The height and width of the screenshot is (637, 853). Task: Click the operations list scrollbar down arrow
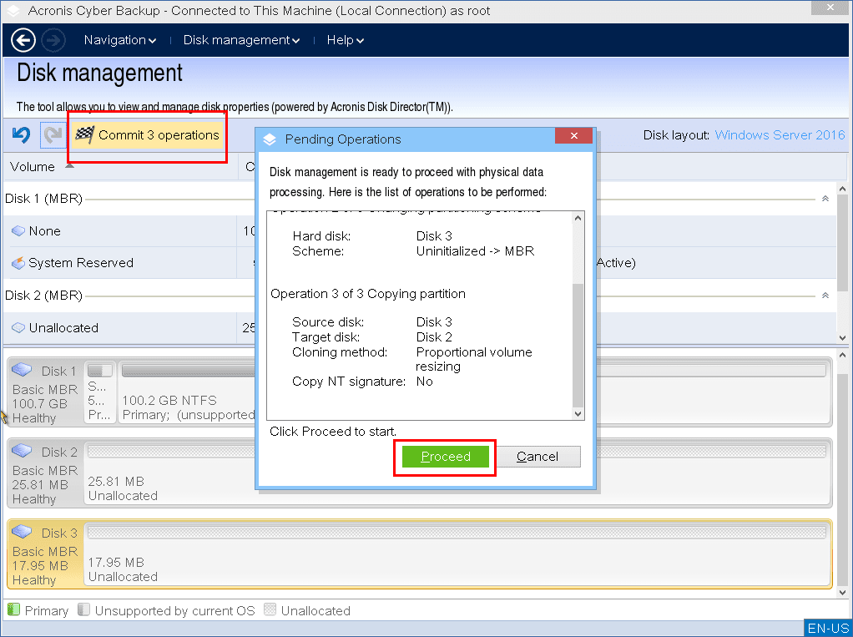(578, 413)
